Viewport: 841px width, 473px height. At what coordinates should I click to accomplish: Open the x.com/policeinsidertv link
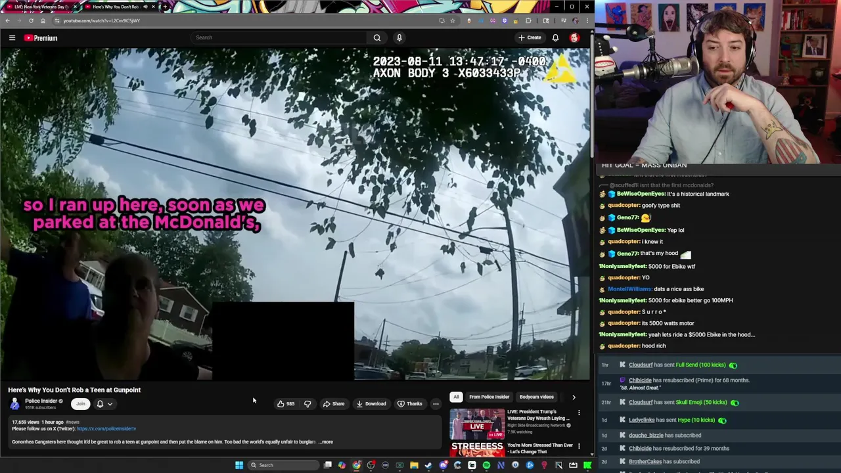(106, 428)
